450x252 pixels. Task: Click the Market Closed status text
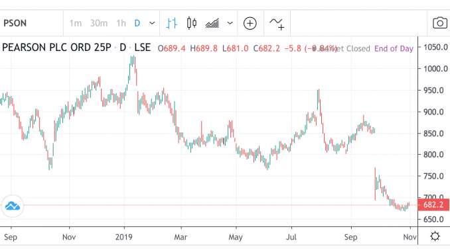342,49
